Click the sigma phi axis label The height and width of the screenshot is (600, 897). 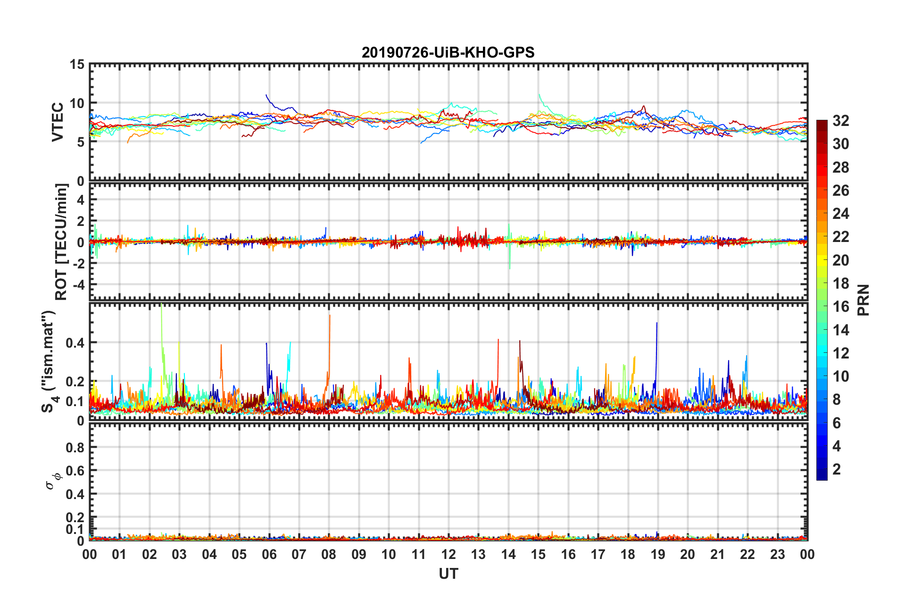tap(53, 481)
